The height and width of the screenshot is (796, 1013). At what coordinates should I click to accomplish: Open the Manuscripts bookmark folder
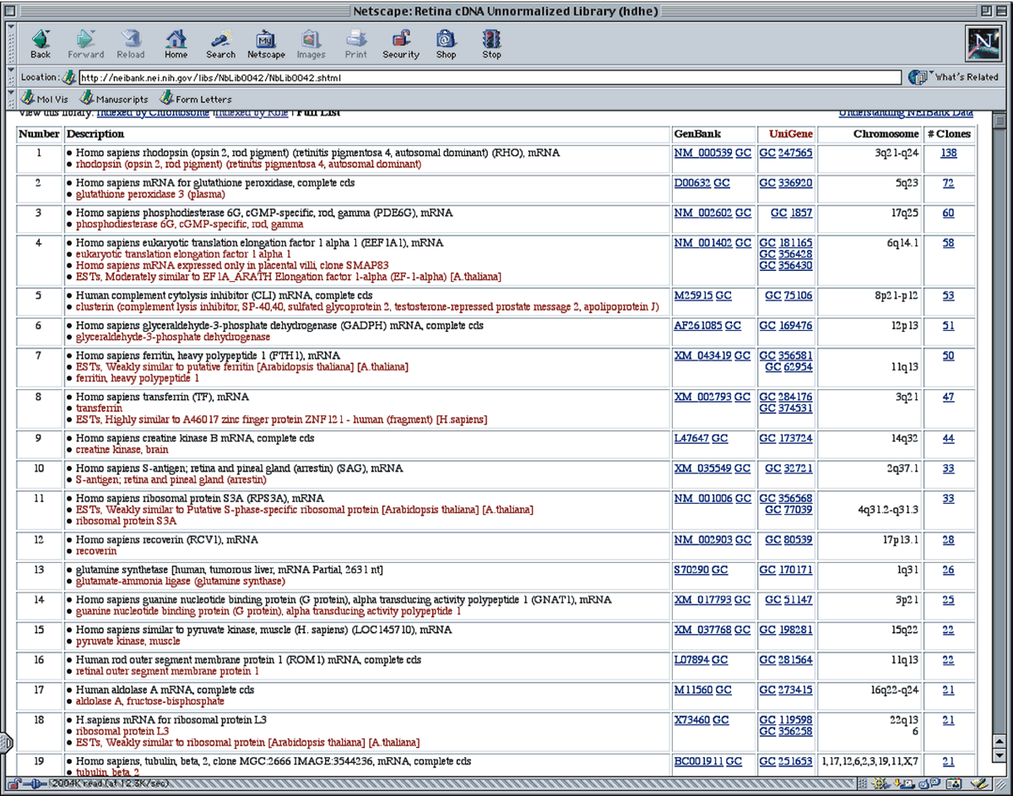tap(113, 99)
